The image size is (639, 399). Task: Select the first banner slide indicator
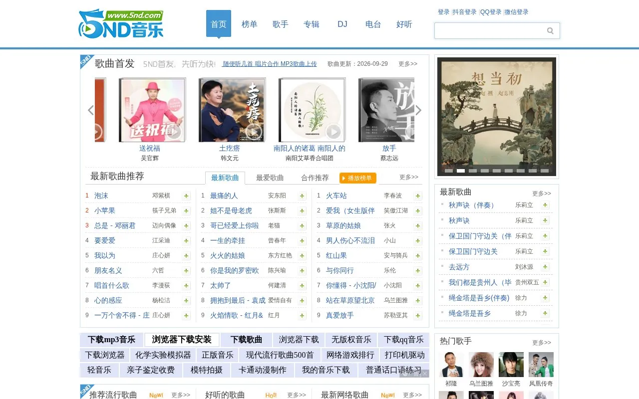(449, 171)
